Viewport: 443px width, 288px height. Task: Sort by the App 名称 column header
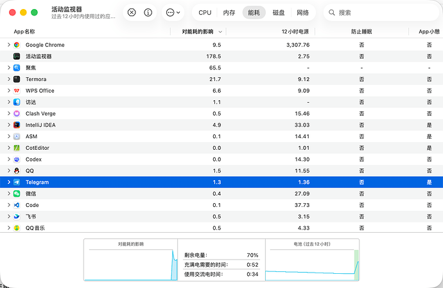(24, 32)
